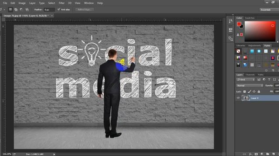Close the Image 76.jpg document tab
Image resolution: width=279 pixels, height=156 pixels.
pos(52,16)
